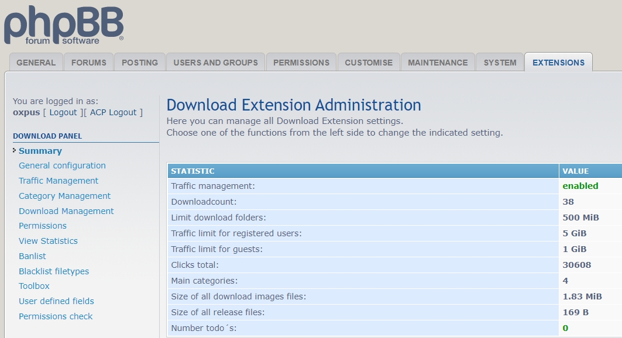Go to Blacklist filetypes
The image size is (622, 338).
(x=54, y=271)
